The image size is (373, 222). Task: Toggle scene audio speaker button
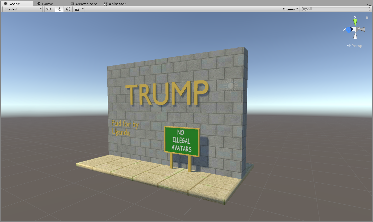click(68, 9)
